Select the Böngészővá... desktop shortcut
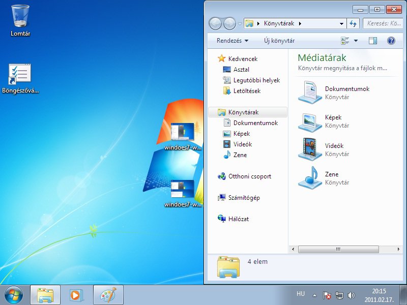Screen dimensions: 407x305 click(20, 78)
